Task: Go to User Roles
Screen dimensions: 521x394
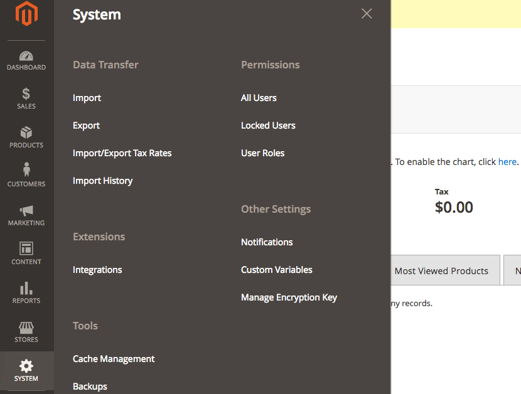Action: (262, 153)
